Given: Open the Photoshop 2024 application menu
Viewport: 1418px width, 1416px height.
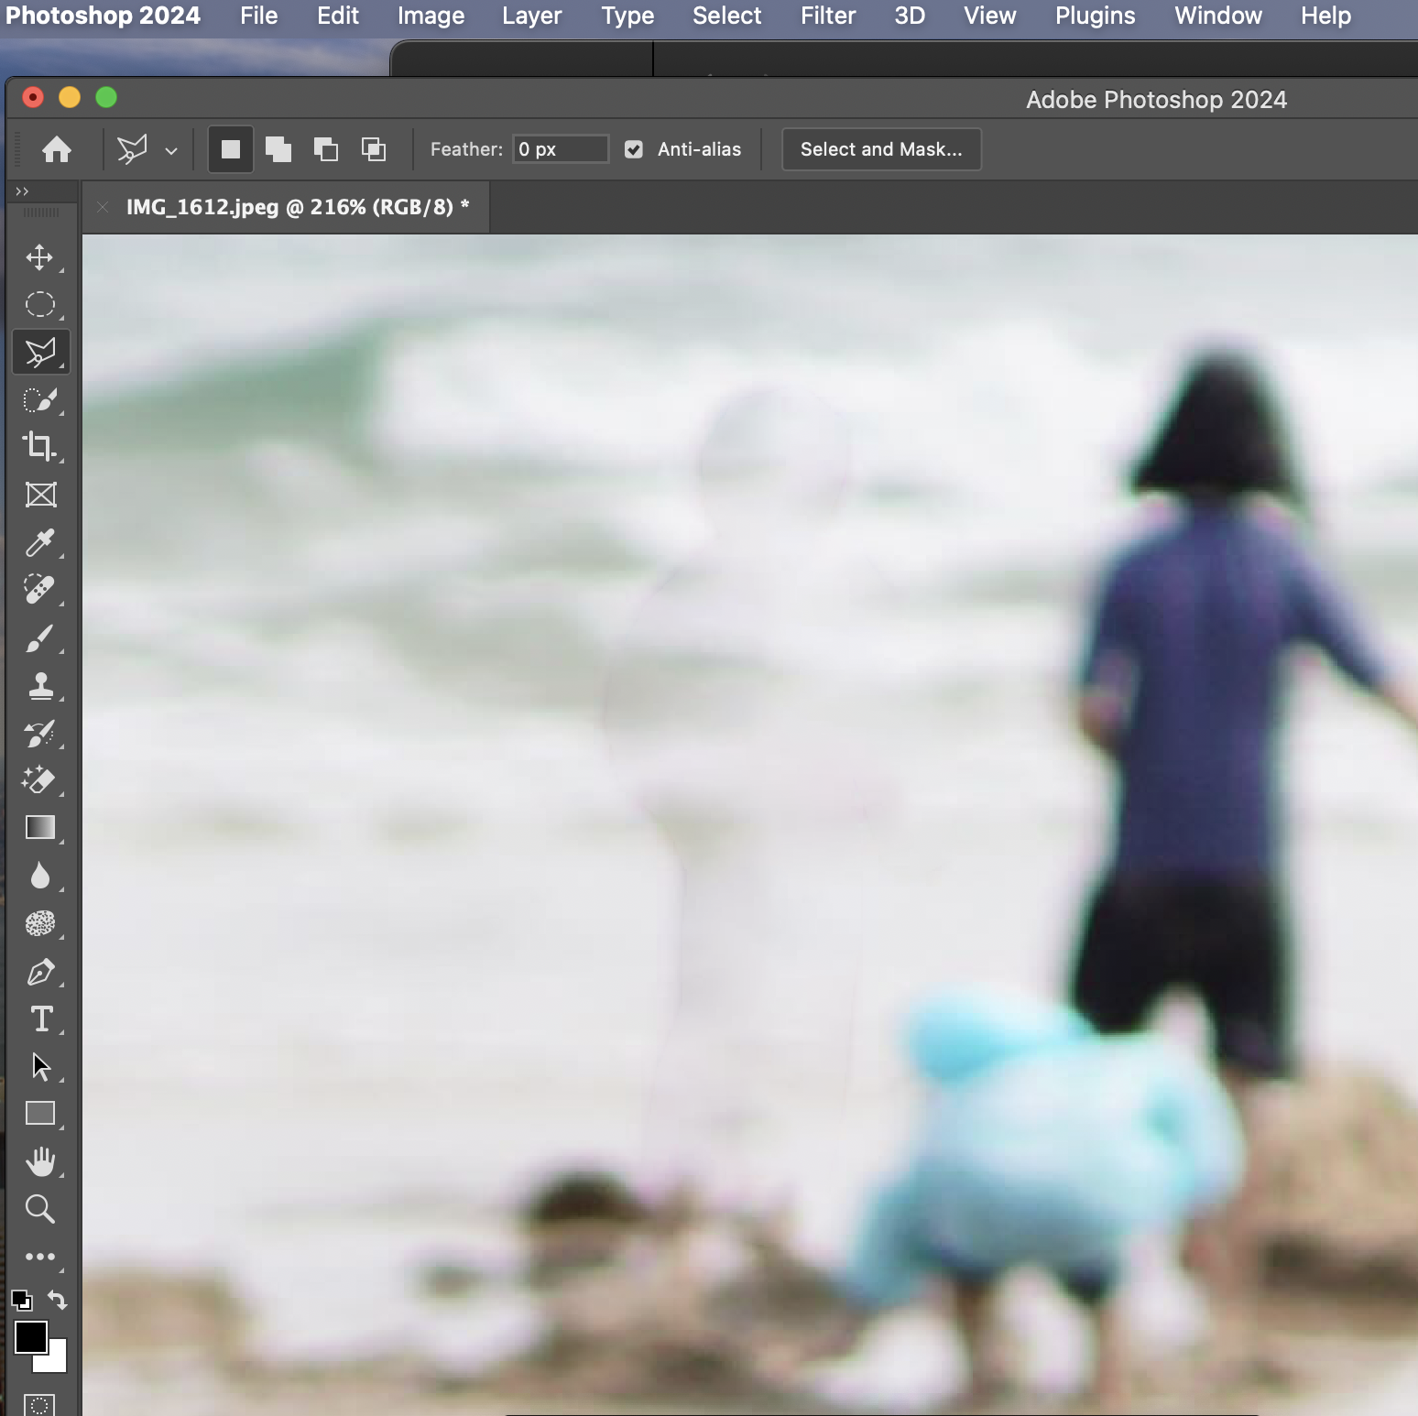Looking at the screenshot, I should pyautogui.click(x=103, y=16).
